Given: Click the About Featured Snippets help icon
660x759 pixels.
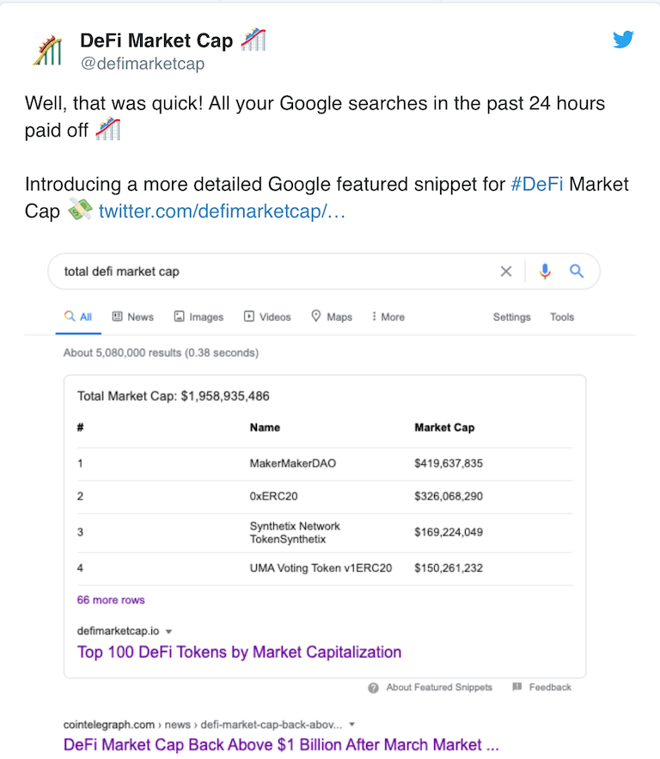Looking at the screenshot, I should point(374,688).
